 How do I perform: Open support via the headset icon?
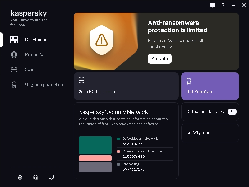click(x=35, y=177)
